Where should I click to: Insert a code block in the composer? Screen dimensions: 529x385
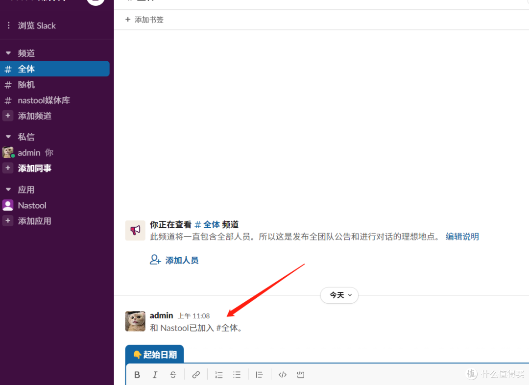click(299, 374)
